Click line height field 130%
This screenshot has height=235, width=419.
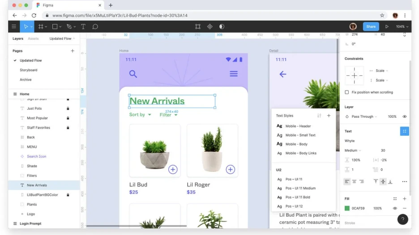pos(356,160)
